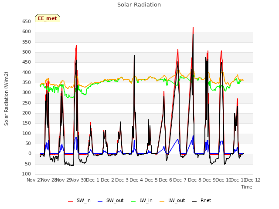Click the SW_in legend label

point(84,200)
